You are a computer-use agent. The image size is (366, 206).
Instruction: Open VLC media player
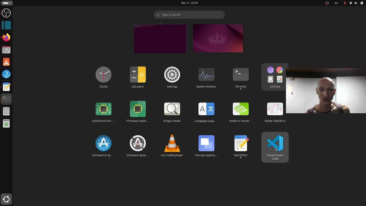click(x=172, y=146)
